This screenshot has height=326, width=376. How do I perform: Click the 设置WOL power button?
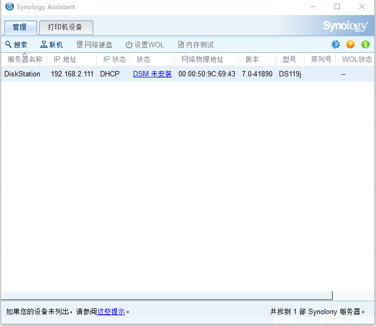click(145, 45)
